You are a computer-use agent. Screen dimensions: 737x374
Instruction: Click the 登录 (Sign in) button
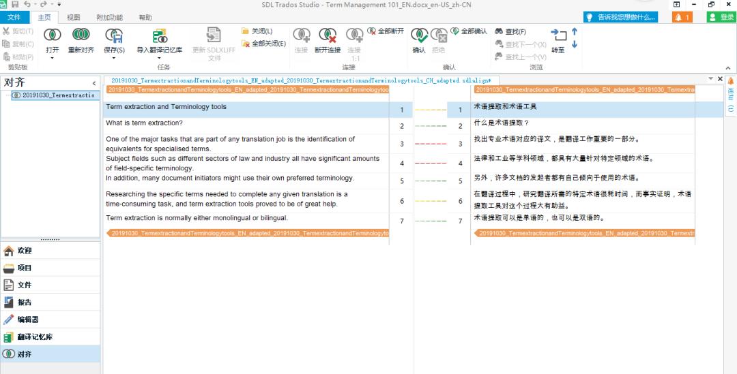tap(722, 17)
